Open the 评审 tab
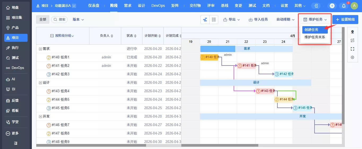The width and height of the screenshot is (362, 149). [x=211, y=6]
